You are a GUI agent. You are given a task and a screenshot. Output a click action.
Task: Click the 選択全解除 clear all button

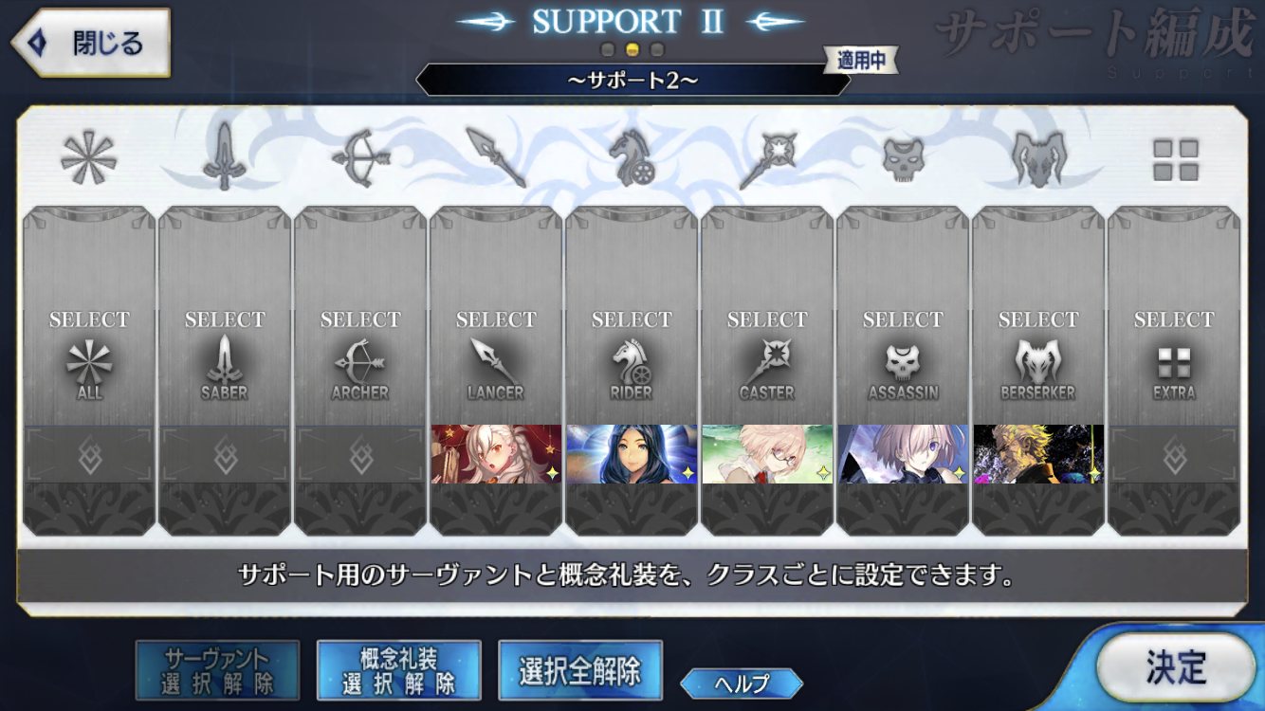pos(580,670)
